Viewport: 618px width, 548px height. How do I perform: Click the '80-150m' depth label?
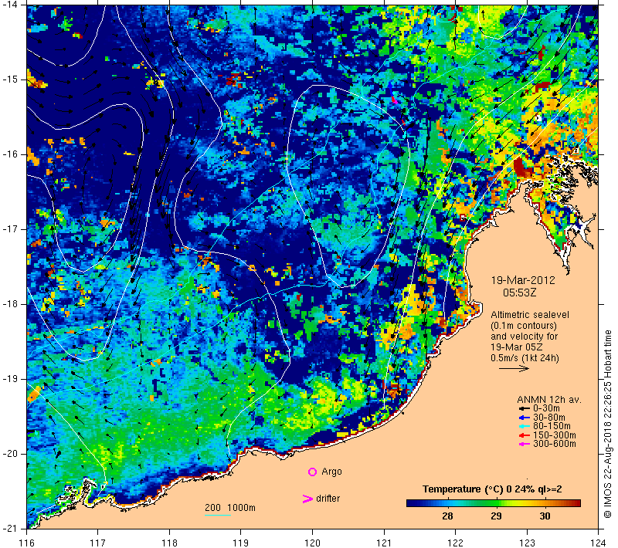click(552, 426)
